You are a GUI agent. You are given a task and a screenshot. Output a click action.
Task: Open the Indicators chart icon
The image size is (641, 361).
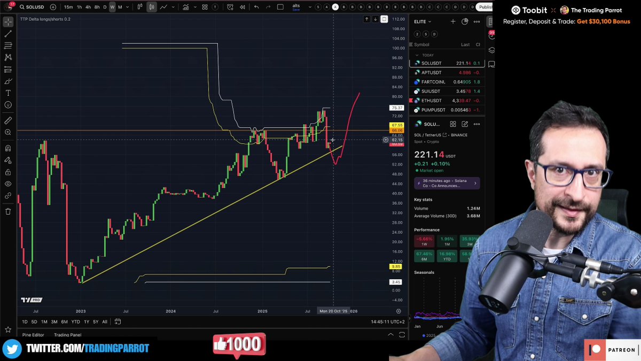(x=185, y=7)
